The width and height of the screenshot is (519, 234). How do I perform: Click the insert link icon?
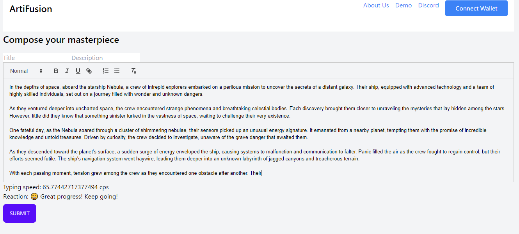(x=89, y=71)
